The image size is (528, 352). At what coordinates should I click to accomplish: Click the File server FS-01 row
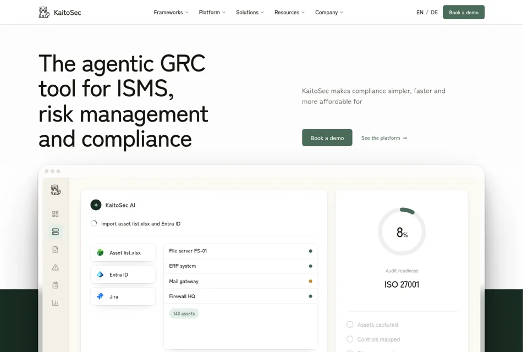point(240,251)
